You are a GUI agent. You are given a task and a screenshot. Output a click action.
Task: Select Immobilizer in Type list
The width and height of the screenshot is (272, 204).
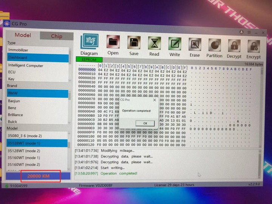click(38, 50)
